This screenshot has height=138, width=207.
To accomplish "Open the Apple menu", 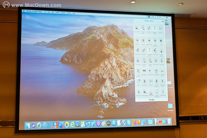I will click(24, 11).
